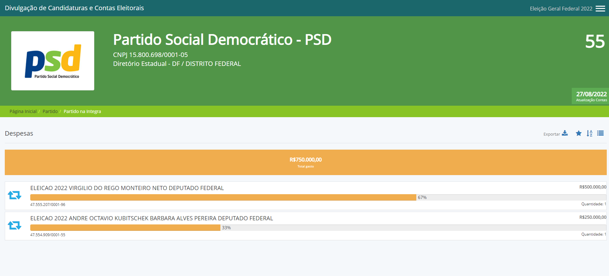Open the Eleição Geral Federal 2022 selector

coord(561,9)
